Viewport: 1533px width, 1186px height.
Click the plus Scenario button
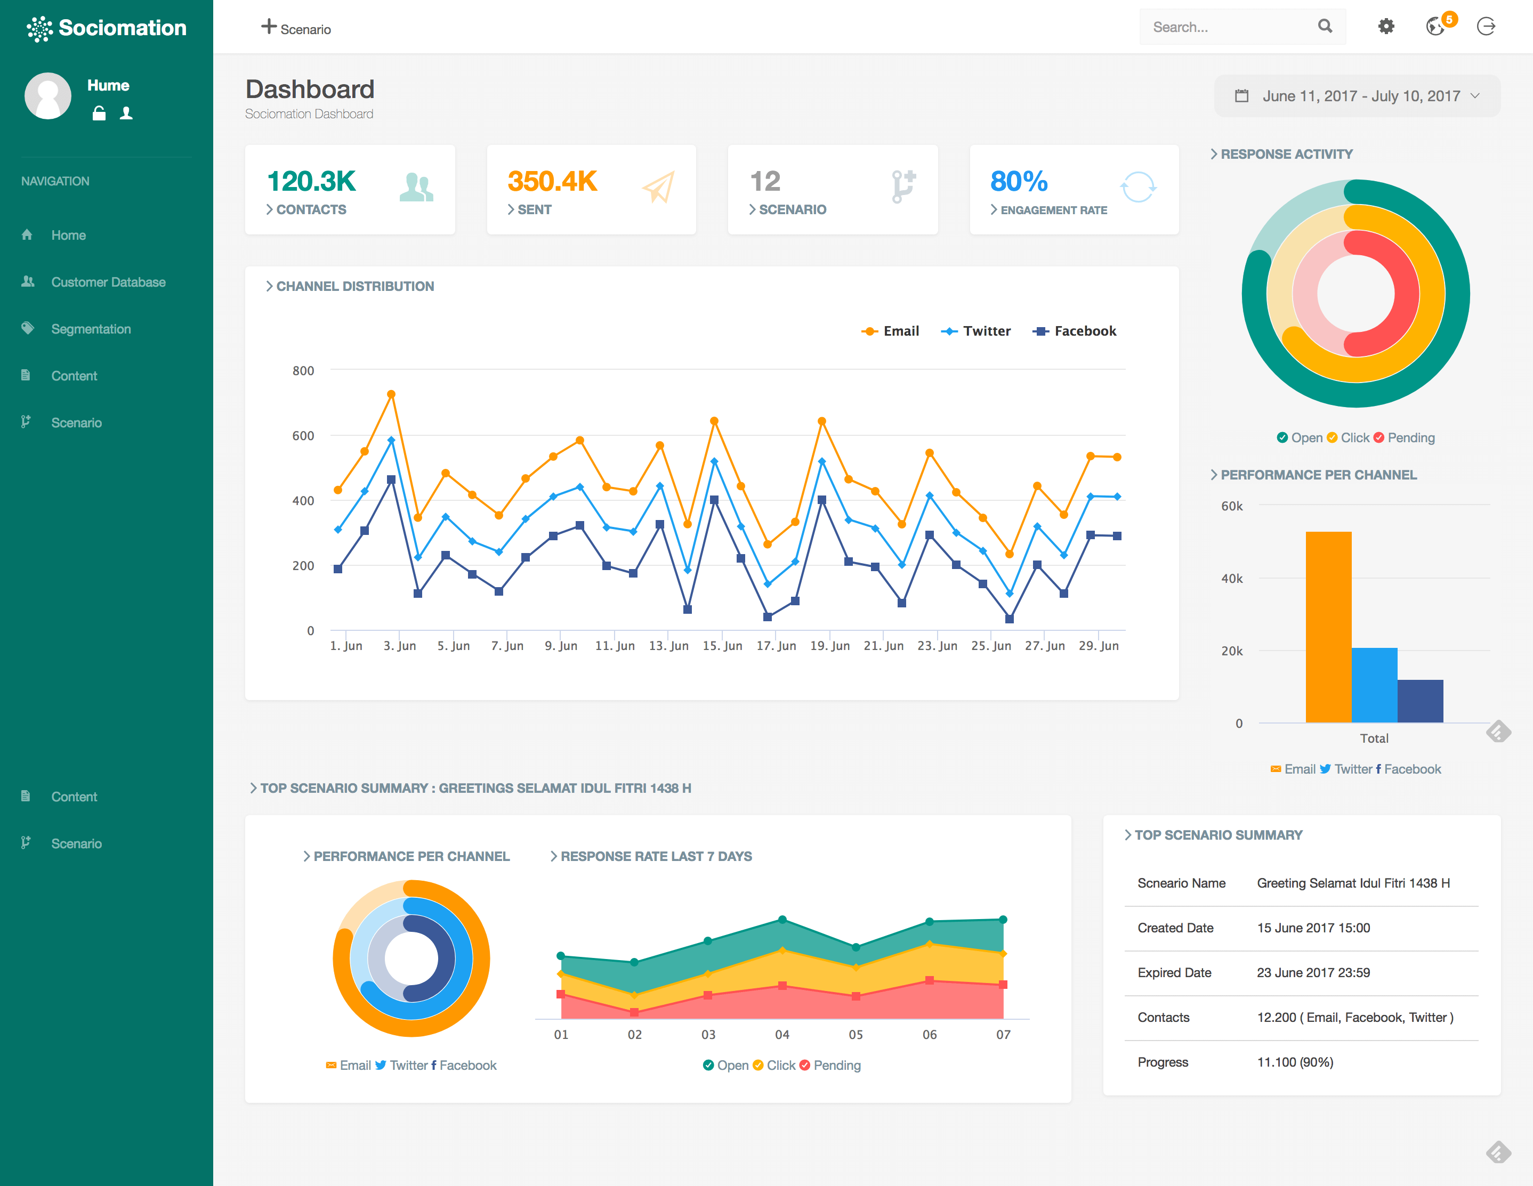click(x=296, y=28)
